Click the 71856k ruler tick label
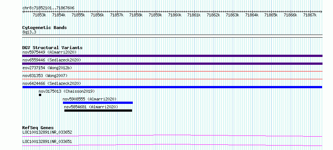Screen dimensions: 333x150 click(97, 15)
